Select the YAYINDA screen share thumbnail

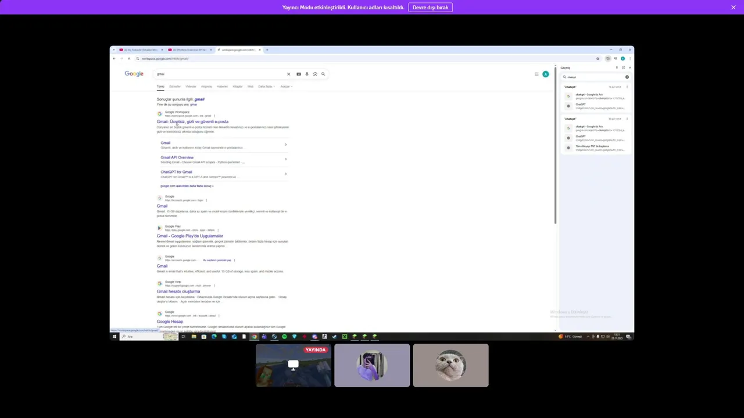[x=294, y=365]
